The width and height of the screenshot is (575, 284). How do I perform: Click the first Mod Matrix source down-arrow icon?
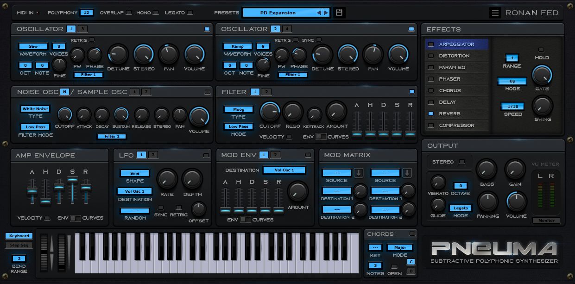pyautogui.click(x=359, y=173)
